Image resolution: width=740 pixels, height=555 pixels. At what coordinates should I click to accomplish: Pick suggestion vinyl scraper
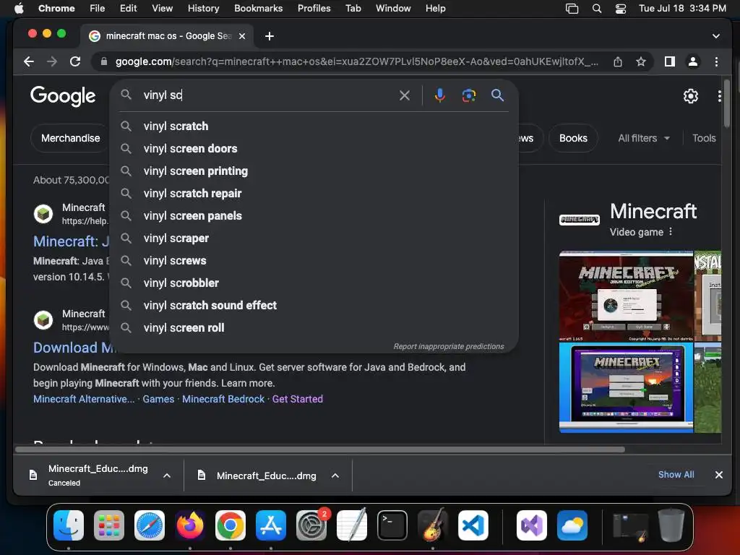(x=314, y=238)
